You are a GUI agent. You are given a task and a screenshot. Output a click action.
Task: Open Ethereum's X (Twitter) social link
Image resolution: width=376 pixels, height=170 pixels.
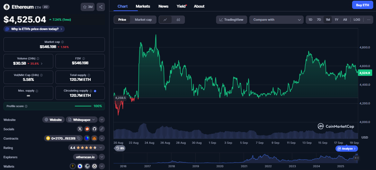(80, 129)
